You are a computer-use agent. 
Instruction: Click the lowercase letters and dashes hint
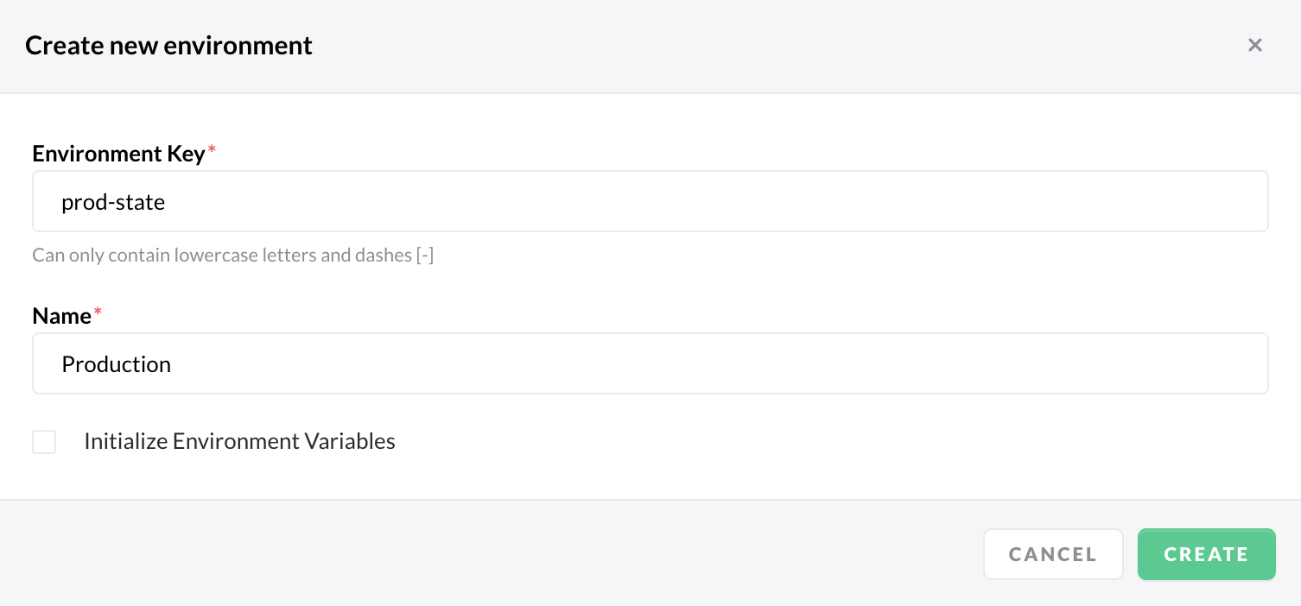tap(232, 256)
